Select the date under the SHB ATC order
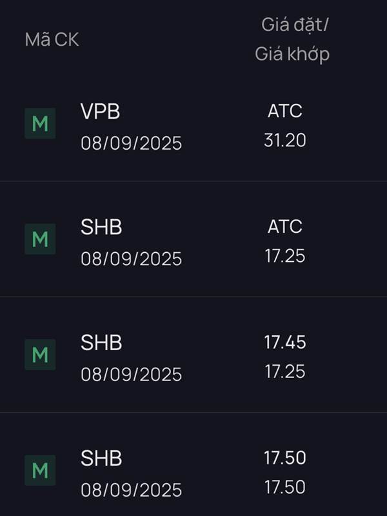 (x=132, y=259)
